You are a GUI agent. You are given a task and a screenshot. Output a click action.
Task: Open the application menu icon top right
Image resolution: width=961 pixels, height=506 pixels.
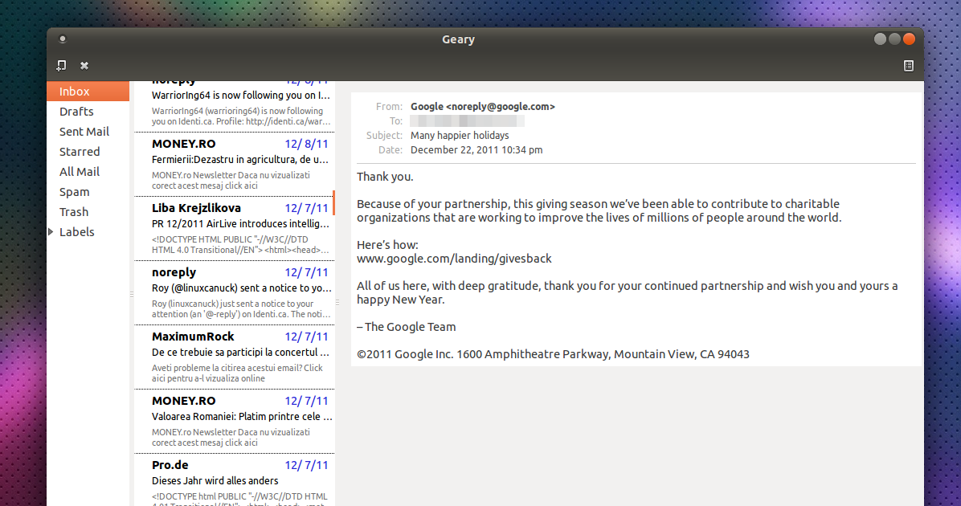(x=909, y=65)
